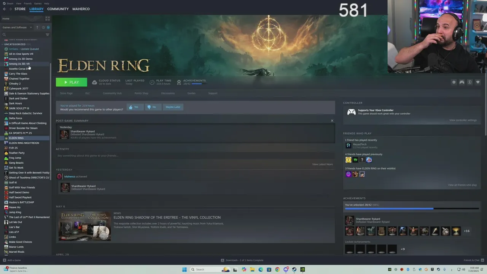Screen dimensions: 487x274
Task: Click the Steam icon in the taskbar
Action: 294,269
